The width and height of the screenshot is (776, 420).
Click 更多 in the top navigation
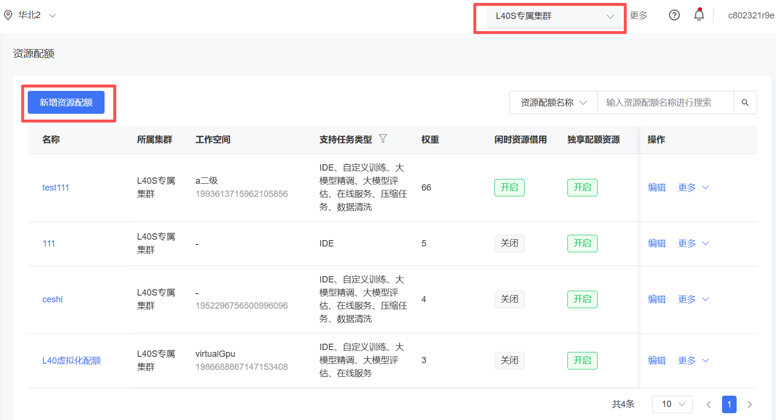pos(638,16)
